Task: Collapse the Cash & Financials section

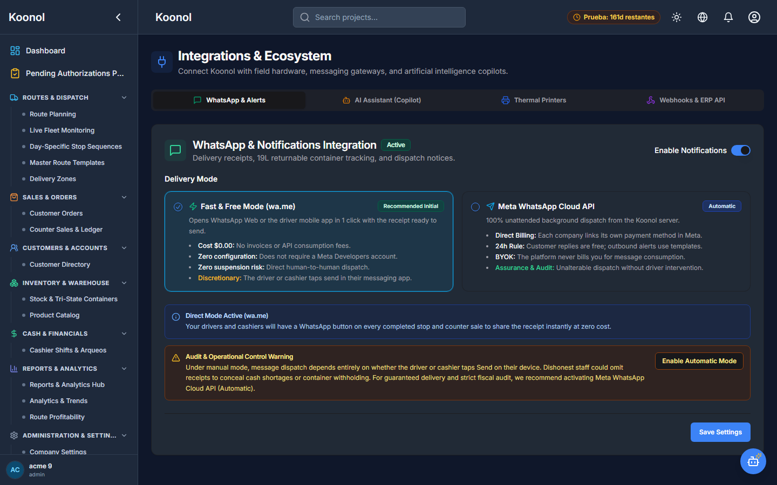Action: pos(124,334)
